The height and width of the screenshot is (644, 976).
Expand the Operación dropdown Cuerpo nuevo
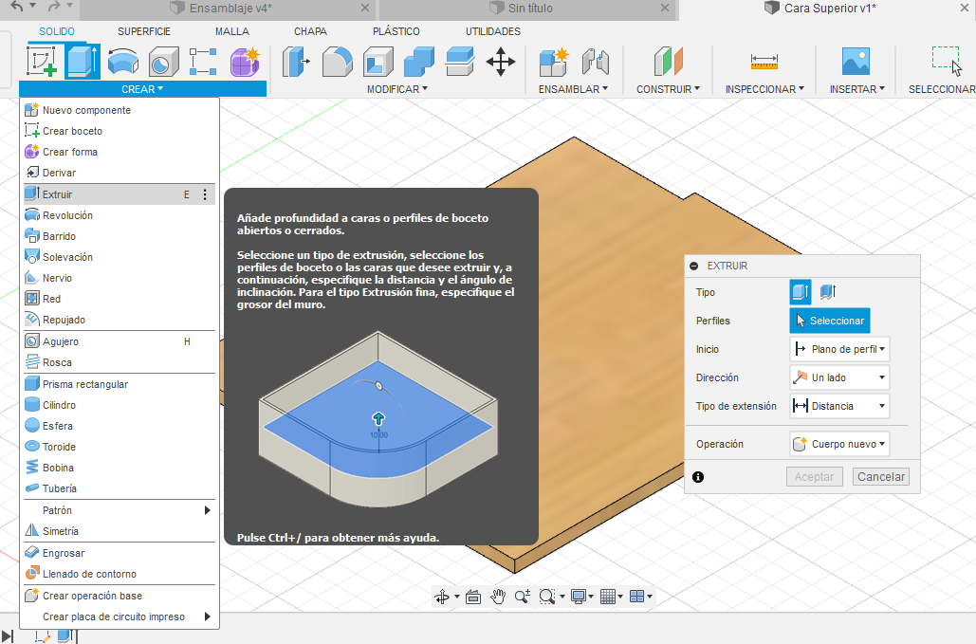[839, 444]
